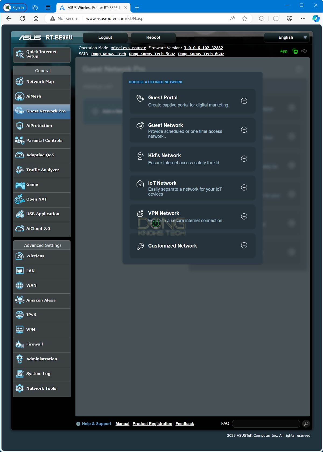Add a Customized Network with plus icon

click(244, 245)
